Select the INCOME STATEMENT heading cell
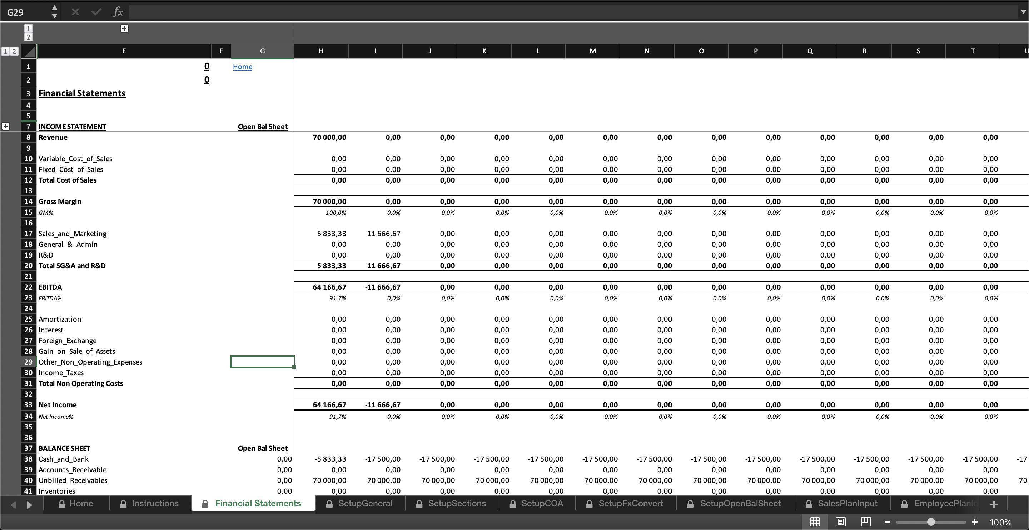 (72, 126)
